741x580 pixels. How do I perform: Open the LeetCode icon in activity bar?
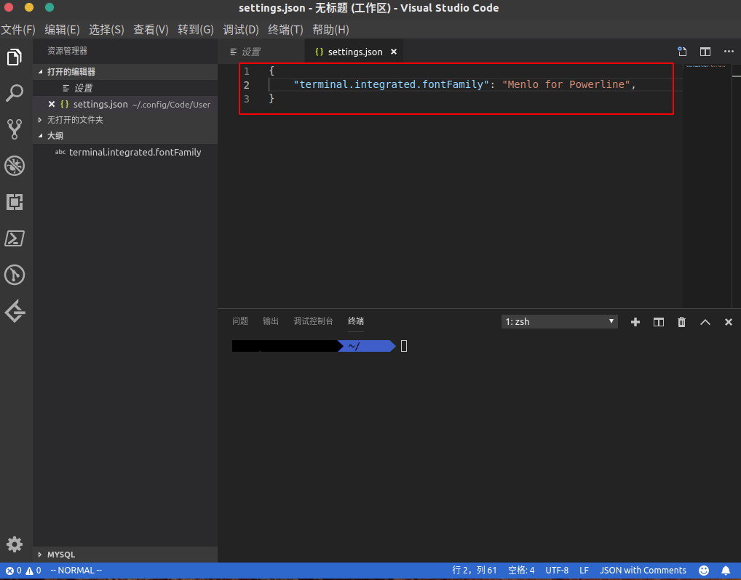click(14, 311)
